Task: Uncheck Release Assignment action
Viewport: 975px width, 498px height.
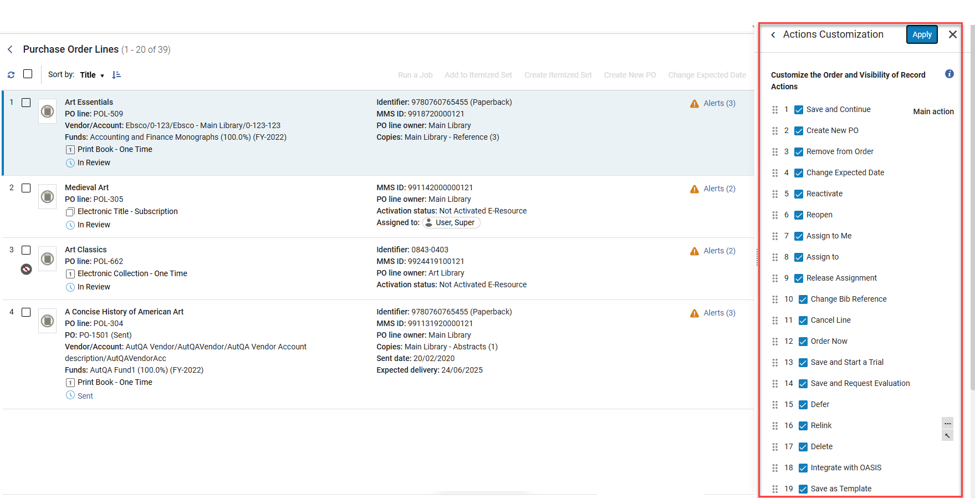Action: coord(799,278)
